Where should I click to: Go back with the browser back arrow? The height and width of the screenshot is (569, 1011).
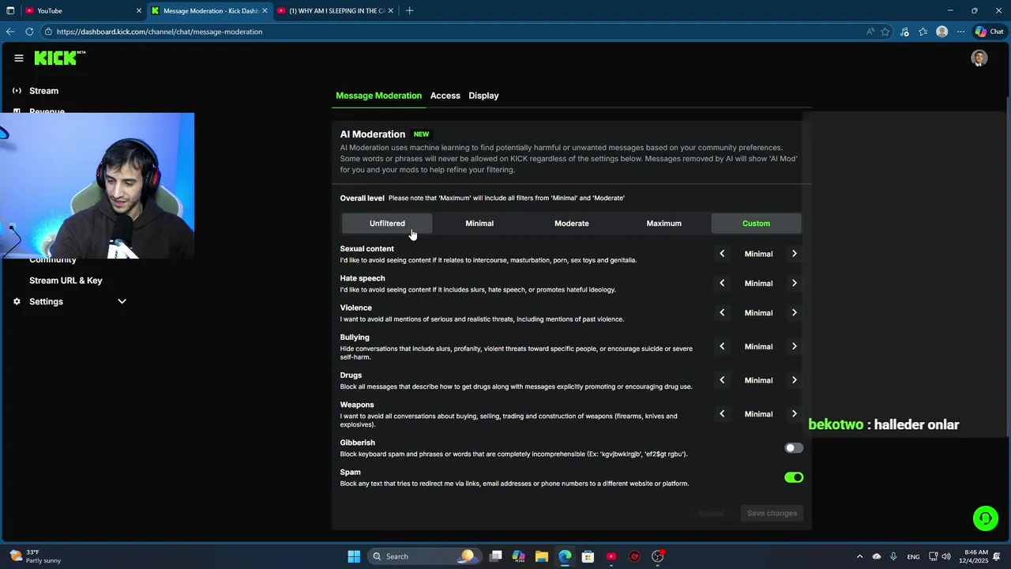pyautogui.click(x=10, y=32)
